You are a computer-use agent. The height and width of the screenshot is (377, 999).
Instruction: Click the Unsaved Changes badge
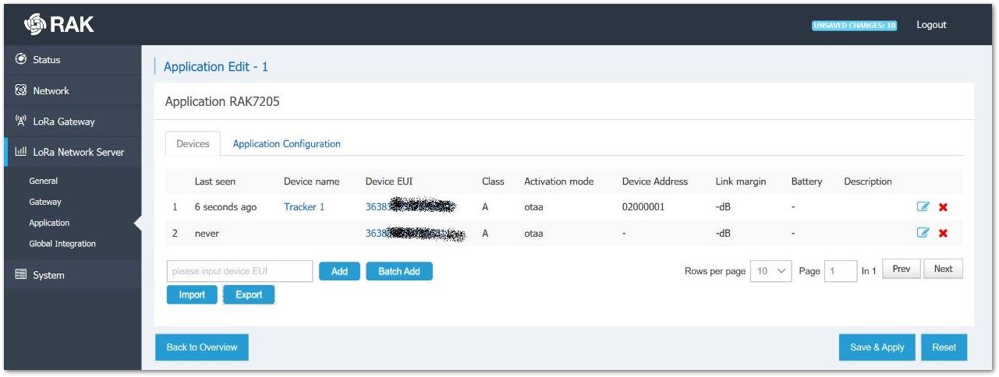855,26
